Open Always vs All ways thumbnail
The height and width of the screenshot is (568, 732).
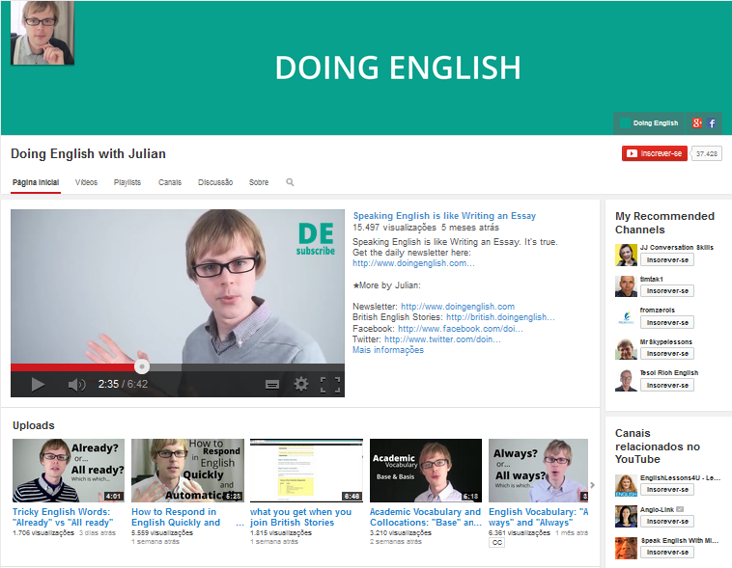pos(538,471)
